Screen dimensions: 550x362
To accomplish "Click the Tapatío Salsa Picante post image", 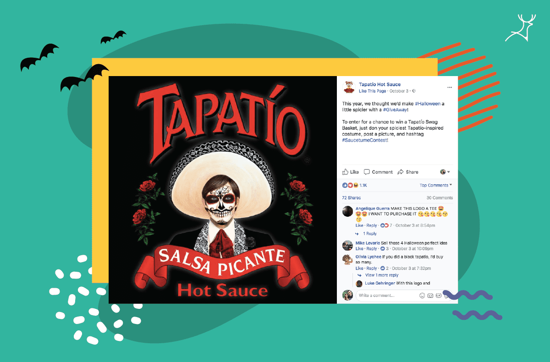I will (x=223, y=190).
